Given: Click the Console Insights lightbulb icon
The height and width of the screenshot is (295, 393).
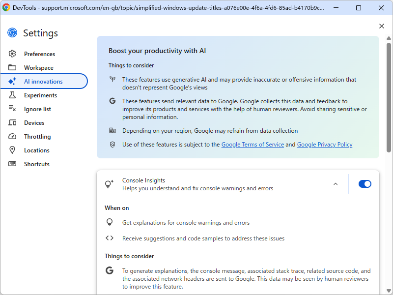Looking at the screenshot, I should [x=110, y=184].
